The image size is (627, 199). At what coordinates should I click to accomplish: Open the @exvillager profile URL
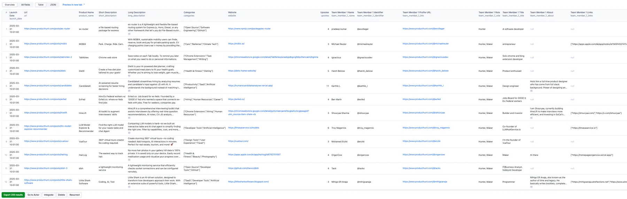[x=424, y=29]
